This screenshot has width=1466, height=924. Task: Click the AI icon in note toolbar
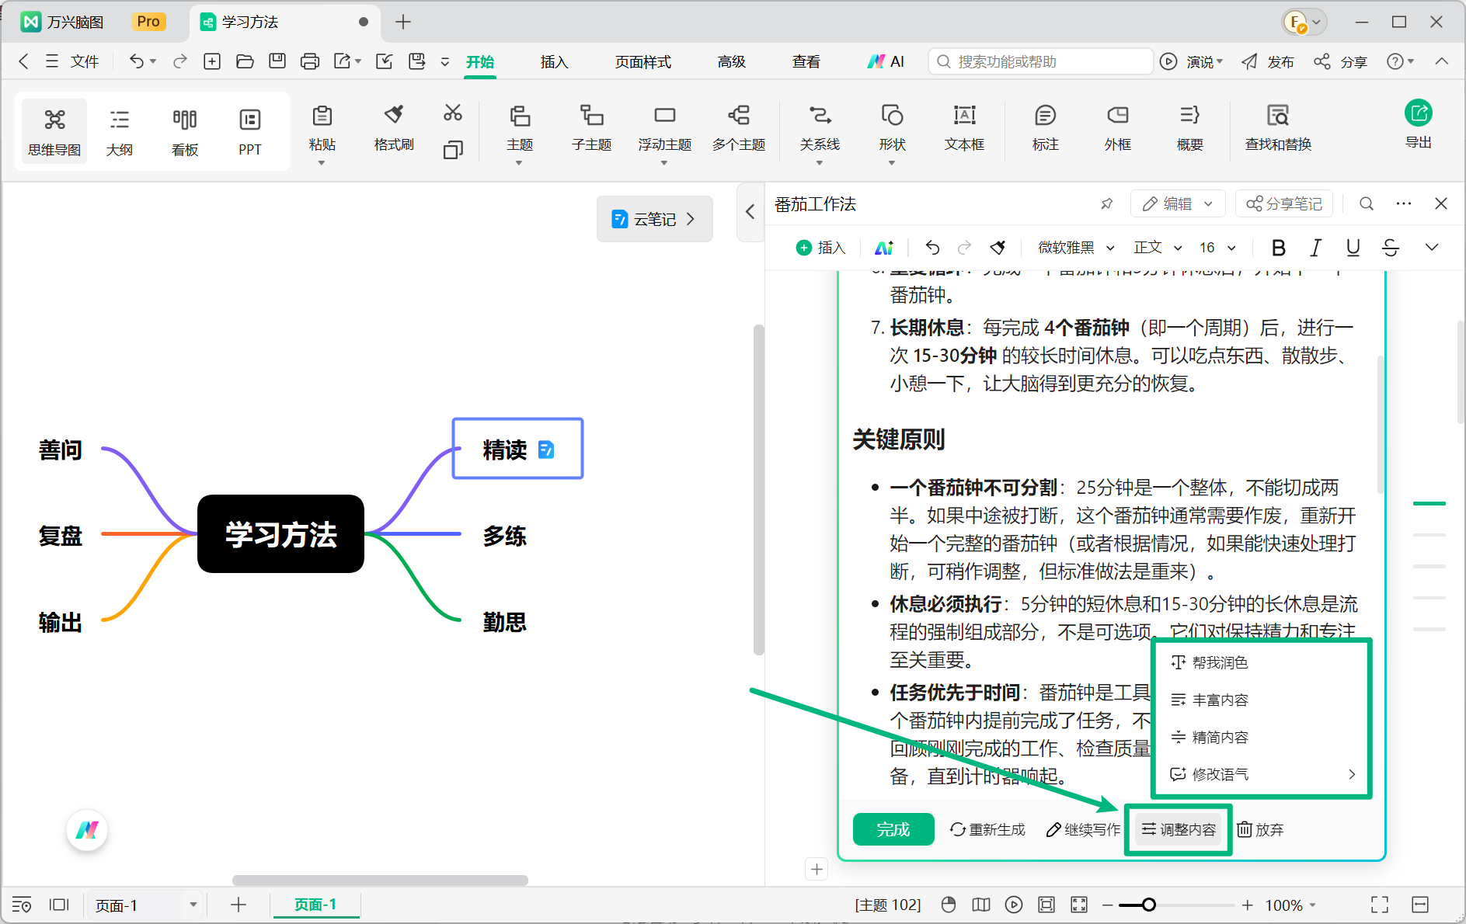[x=884, y=248]
